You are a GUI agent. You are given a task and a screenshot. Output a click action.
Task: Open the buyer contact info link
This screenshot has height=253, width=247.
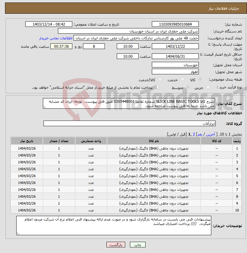(56, 38)
